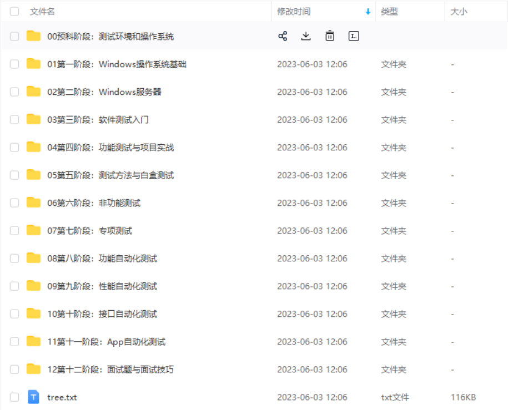Open 07第七阶段：专项测试 folder name

coord(90,231)
